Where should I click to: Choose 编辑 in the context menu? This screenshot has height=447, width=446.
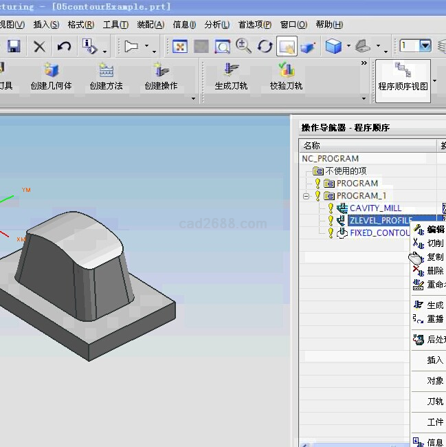[434, 230]
